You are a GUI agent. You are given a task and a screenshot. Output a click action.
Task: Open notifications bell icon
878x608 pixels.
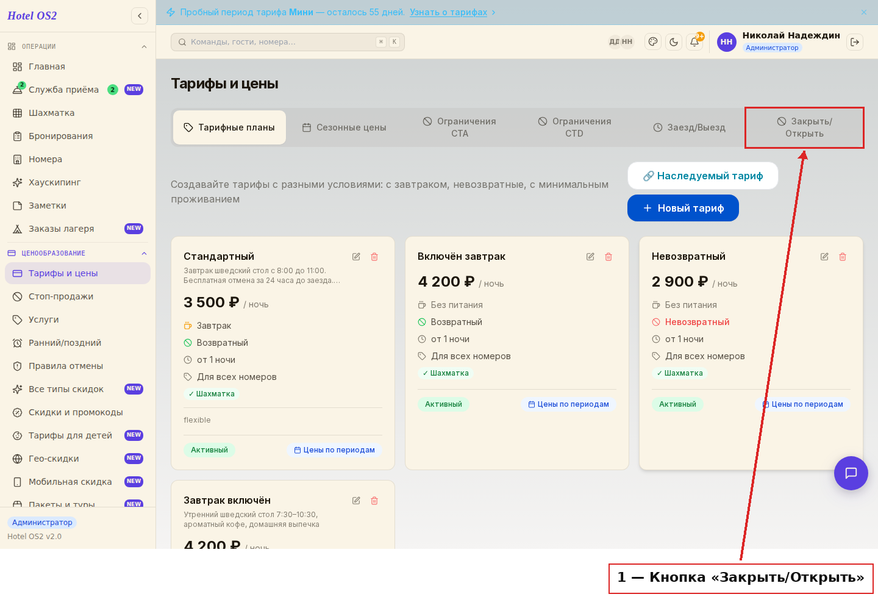point(694,42)
